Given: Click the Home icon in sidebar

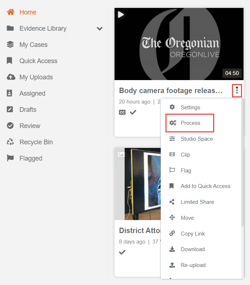Looking at the screenshot, I should coord(11,12).
